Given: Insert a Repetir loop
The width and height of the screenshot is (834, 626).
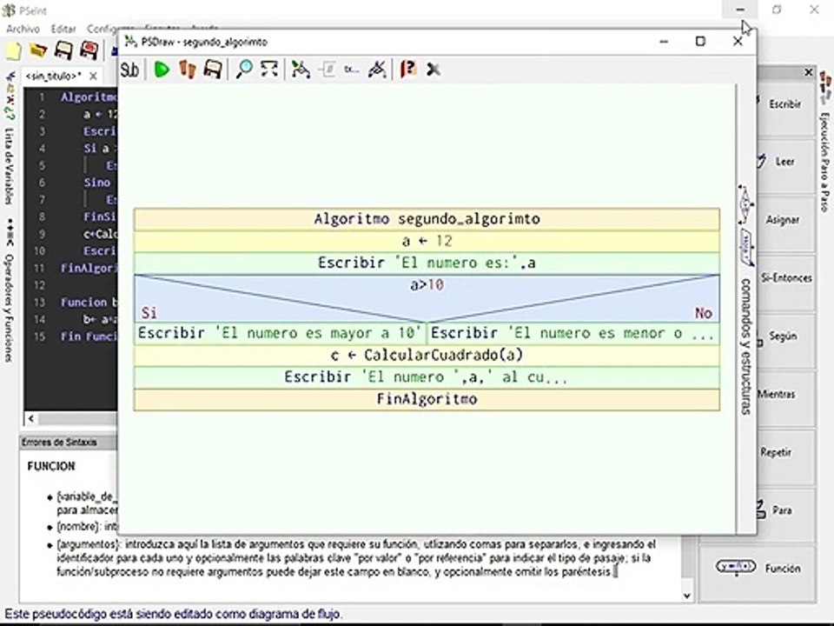Looking at the screenshot, I should tap(785, 452).
